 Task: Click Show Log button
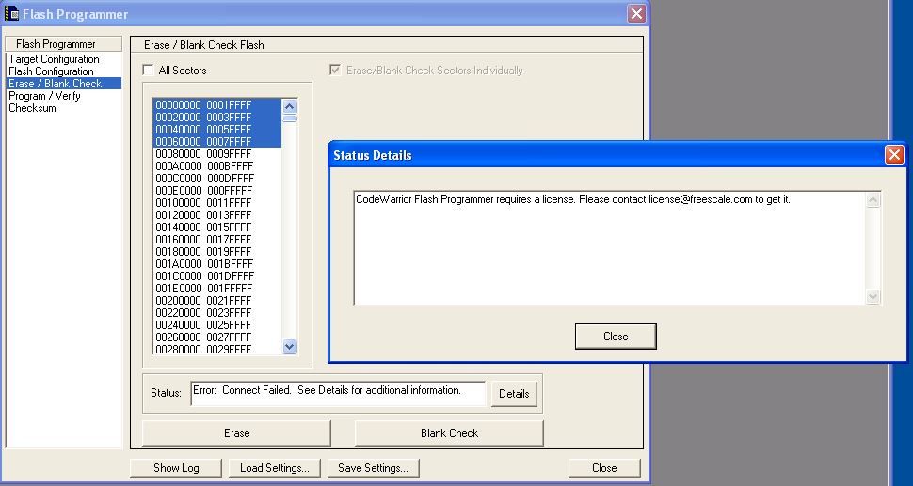click(x=176, y=468)
